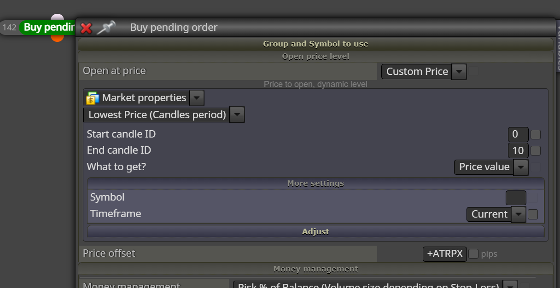Click the +ATRPX price offset field
Screen dimensions: 560x288
[x=445, y=254]
